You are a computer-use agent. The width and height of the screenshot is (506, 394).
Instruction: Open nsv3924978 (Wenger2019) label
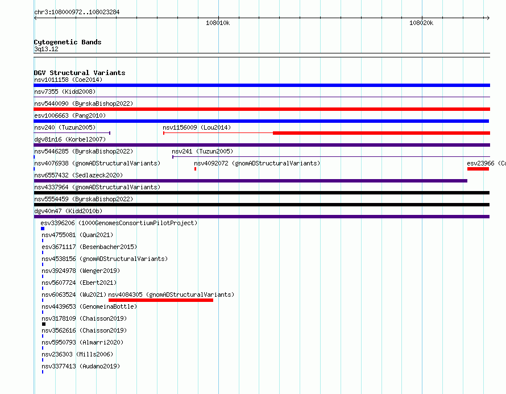pyautogui.click(x=81, y=271)
